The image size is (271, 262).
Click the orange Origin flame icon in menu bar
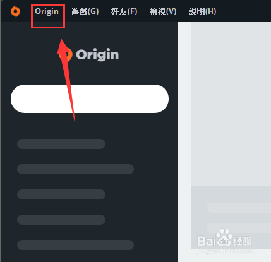click(x=15, y=11)
